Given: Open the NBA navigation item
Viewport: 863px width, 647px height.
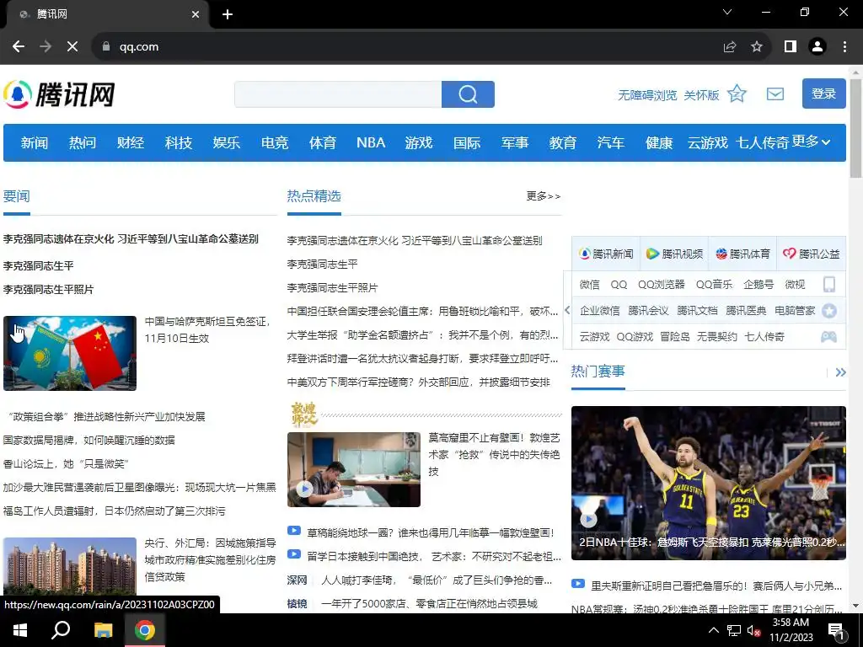Looking at the screenshot, I should click(x=371, y=143).
